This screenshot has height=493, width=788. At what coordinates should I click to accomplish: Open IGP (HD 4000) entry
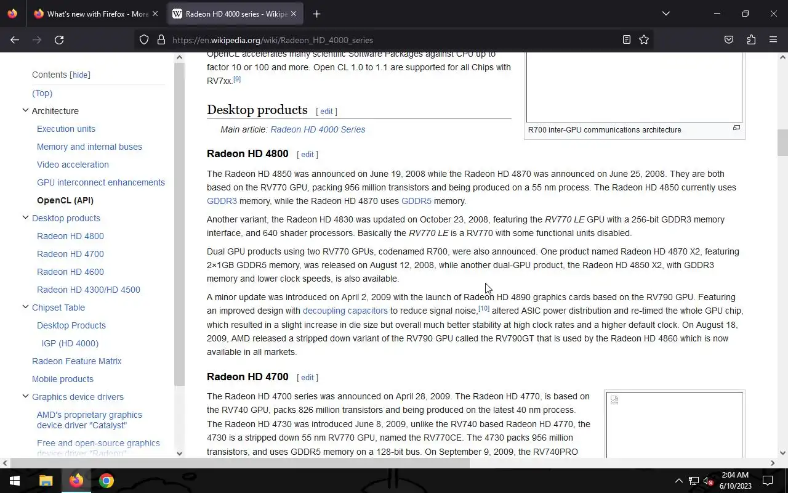coord(70,343)
